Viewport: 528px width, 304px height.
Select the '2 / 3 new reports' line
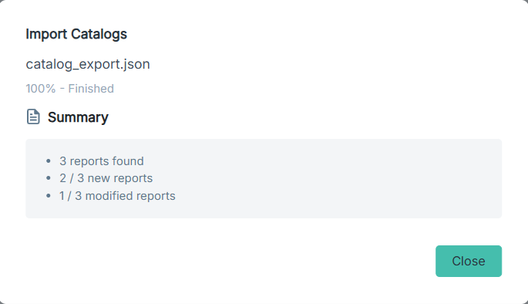[106, 178]
